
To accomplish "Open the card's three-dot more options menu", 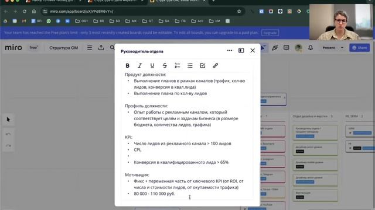I will 230,51.
